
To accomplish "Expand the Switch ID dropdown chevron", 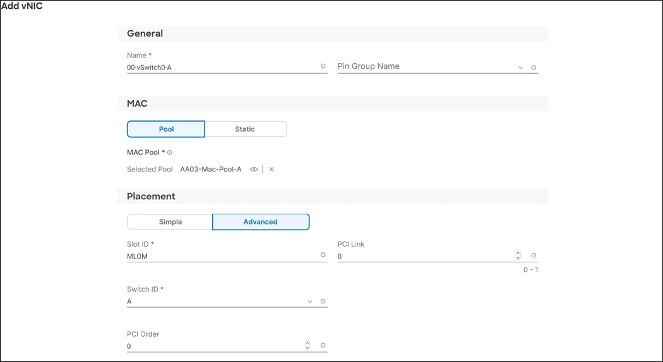I will (x=310, y=301).
